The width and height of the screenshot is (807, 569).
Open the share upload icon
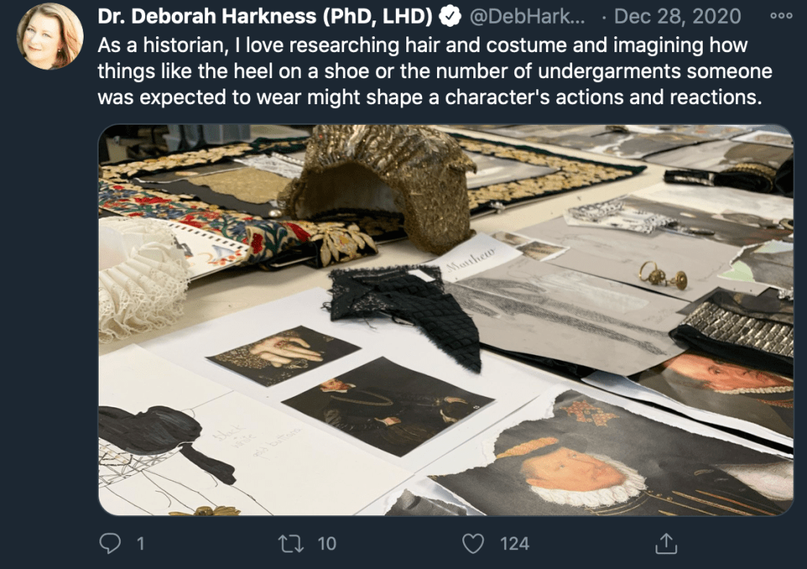666,543
